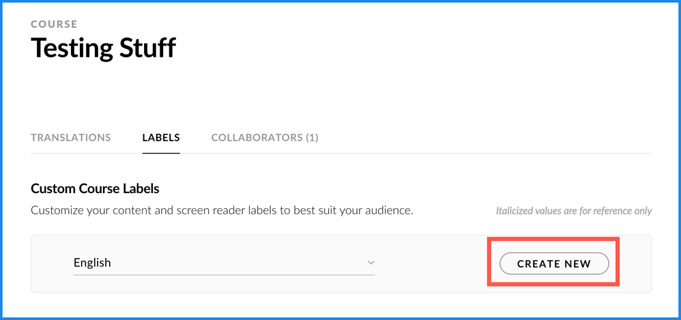The image size is (681, 320).
Task: Switch to the Translations tab
Action: point(70,137)
